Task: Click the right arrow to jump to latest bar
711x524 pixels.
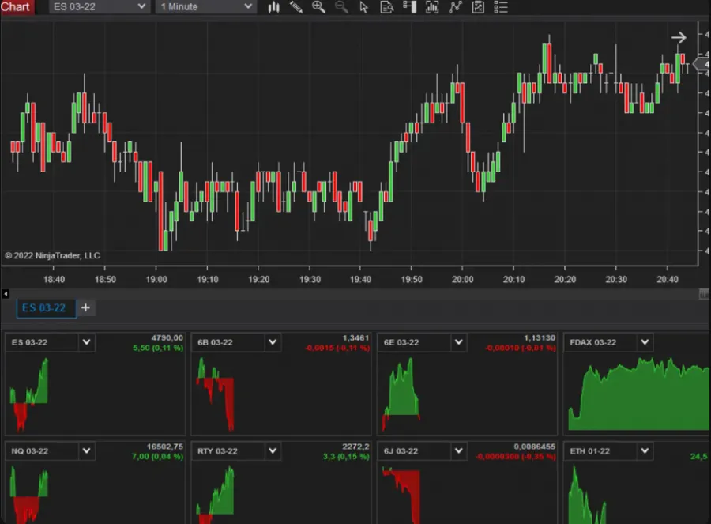Action: click(679, 36)
